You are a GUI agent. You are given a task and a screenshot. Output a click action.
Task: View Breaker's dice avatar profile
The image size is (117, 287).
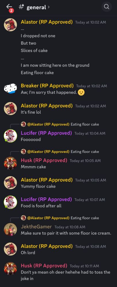[10, 89]
